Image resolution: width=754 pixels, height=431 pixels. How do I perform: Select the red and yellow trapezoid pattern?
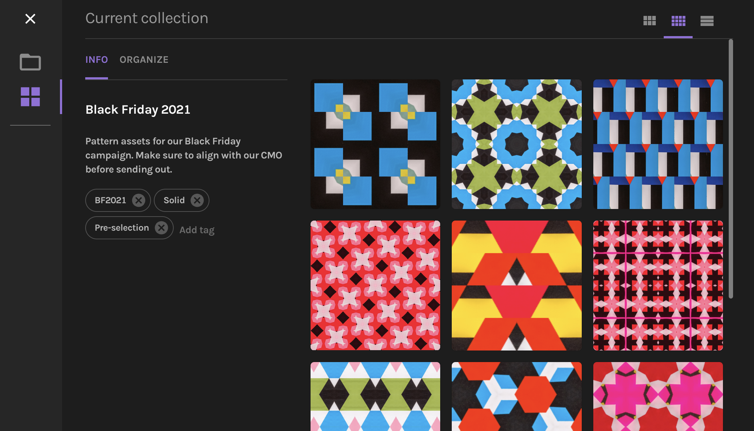point(516,285)
